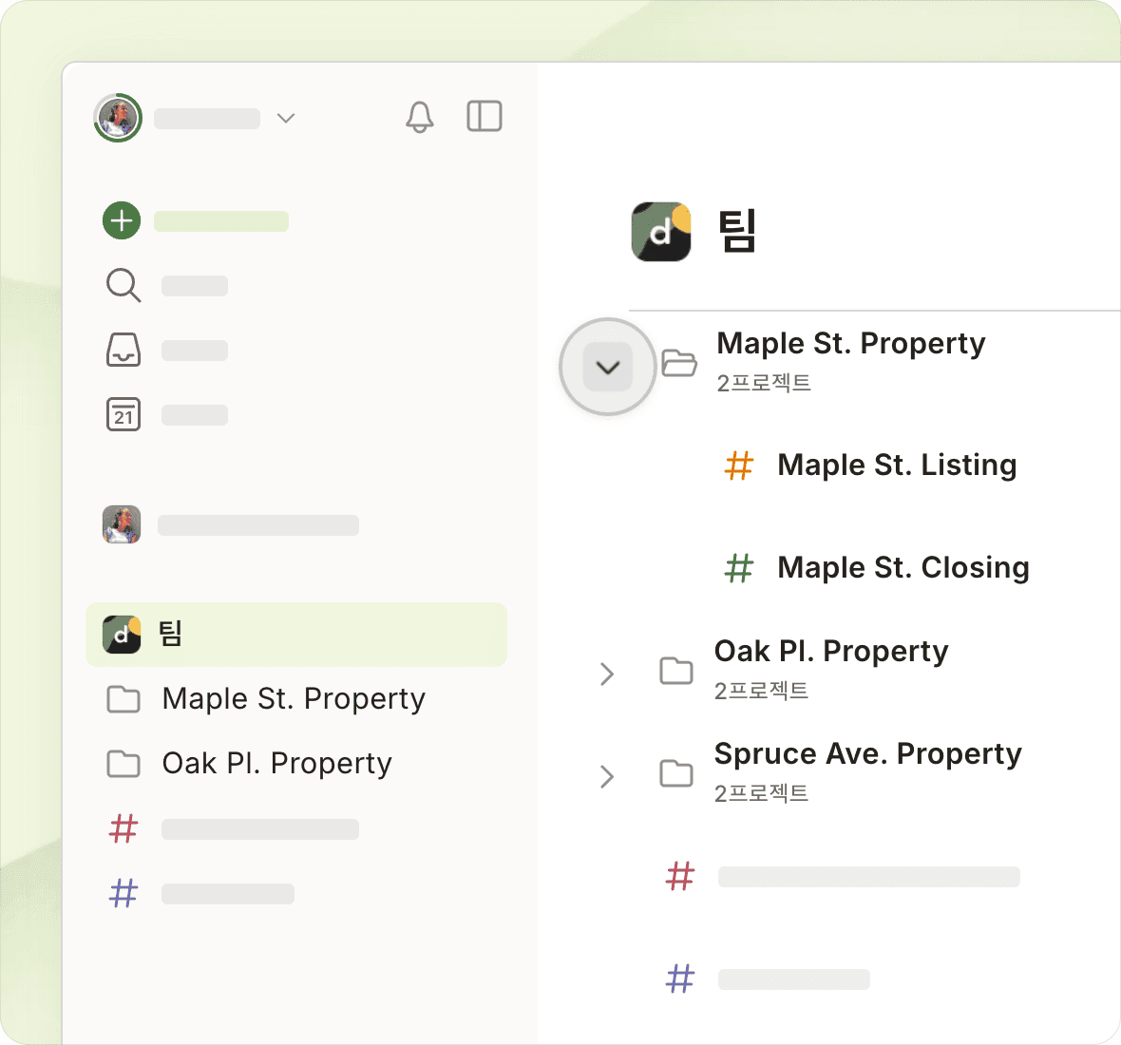The height and width of the screenshot is (1045, 1121).
Task: Open the account dropdown chevron
Action: (x=285, y=118)
